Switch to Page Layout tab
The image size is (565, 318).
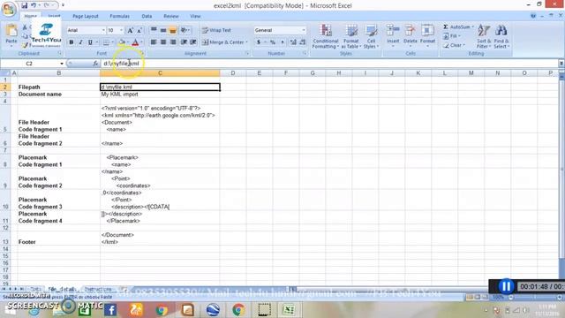pyautogui.click(x=86, y=16)
